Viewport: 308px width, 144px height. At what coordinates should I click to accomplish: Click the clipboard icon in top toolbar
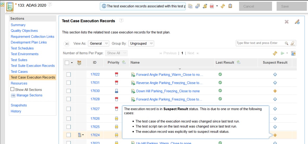[x=230, y=6]
